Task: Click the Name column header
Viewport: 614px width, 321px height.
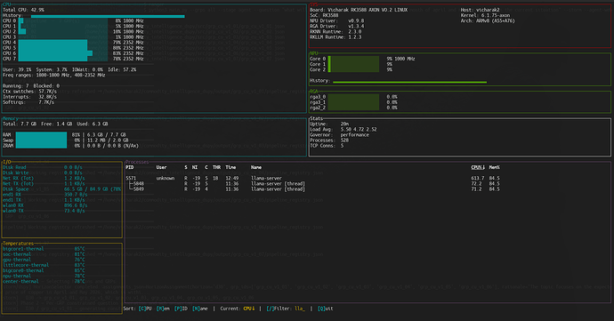Action: coord(256,167)
